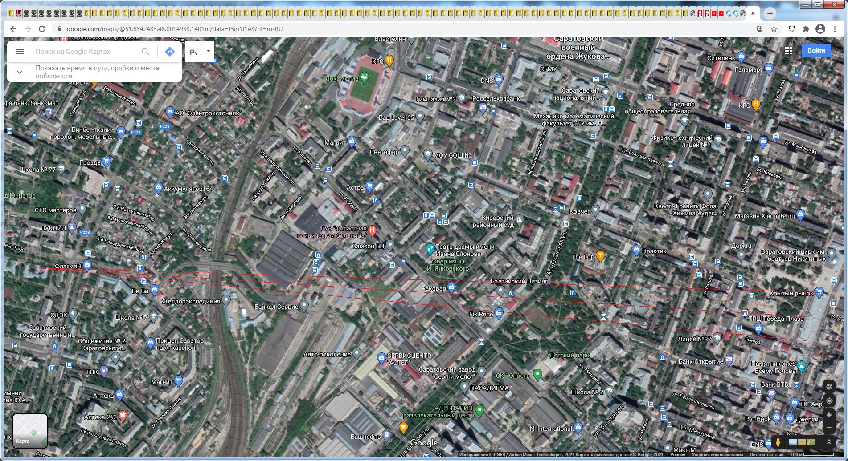Show your location with the crosshair button
The image size is (848, 461).
click(x=829, y=401)
